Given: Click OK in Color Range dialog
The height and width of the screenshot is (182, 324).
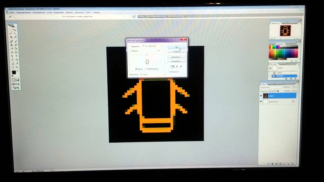Looking at the screenshot, I should [x=176, y=47].
